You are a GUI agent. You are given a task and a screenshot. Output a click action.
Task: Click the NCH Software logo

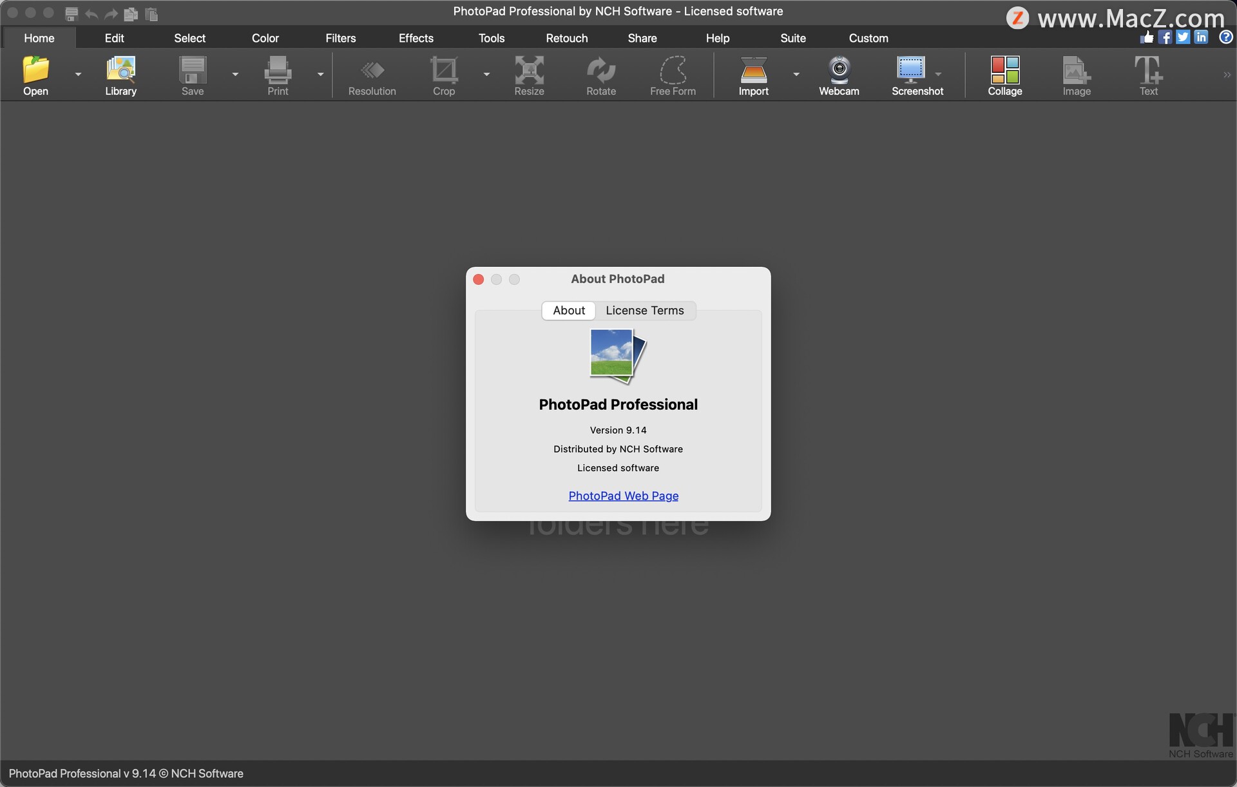(1200, 735)
